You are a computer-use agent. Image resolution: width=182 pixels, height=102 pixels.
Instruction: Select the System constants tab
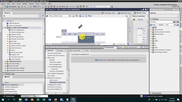coord(73,50)
